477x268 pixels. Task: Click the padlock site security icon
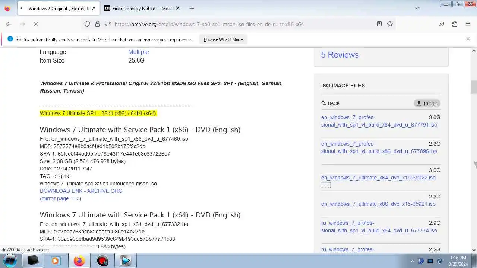click(x=98, y=24)
